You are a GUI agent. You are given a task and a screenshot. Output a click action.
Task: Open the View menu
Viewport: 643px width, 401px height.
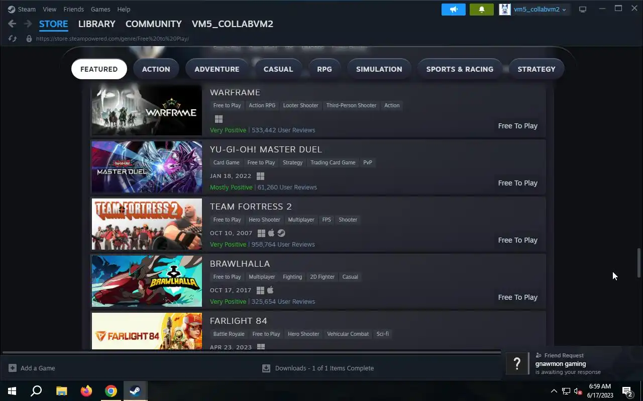tap(49, 9)
